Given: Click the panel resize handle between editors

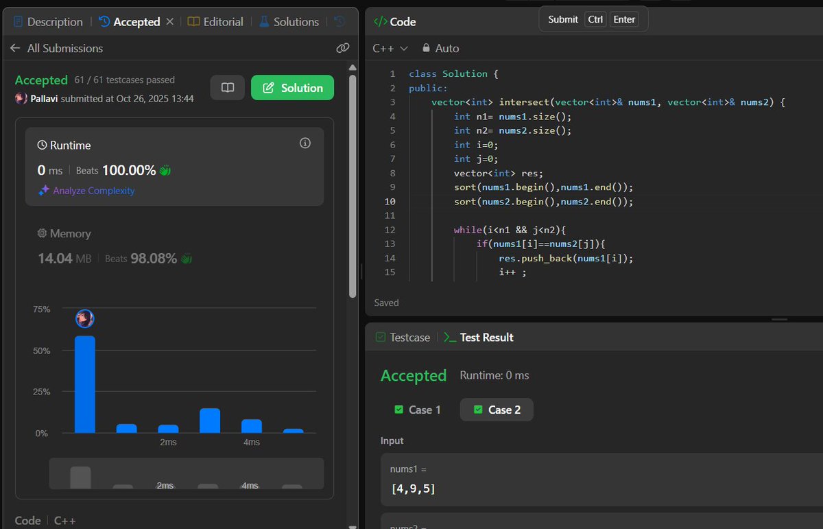Looking at the screenshot, I should (779, 319).
